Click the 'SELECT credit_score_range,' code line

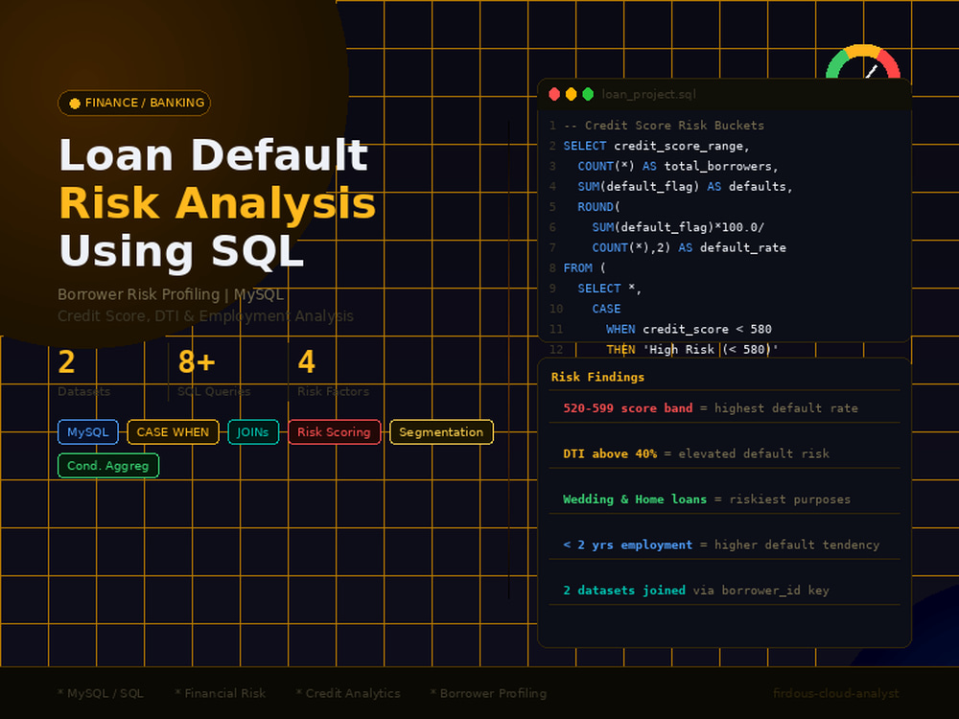[x=656, y=146]
